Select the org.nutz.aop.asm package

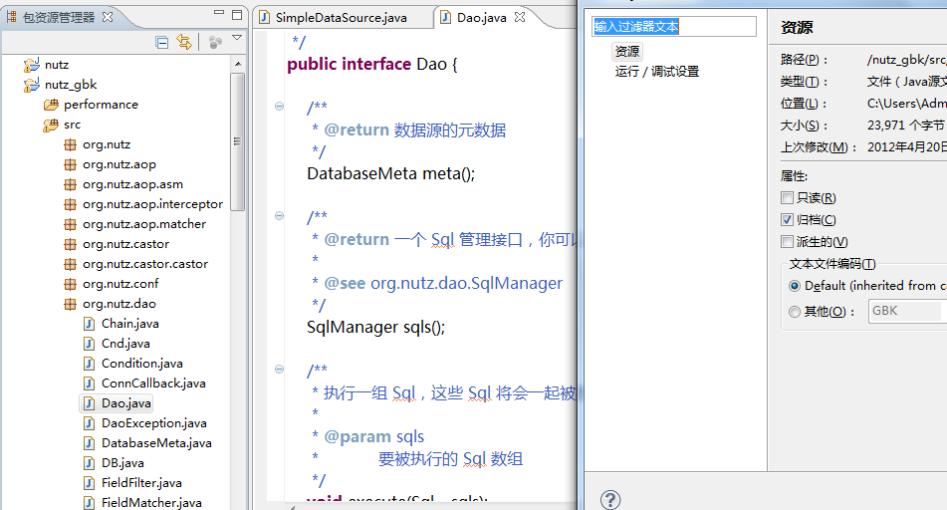click(x=132, y=184)
